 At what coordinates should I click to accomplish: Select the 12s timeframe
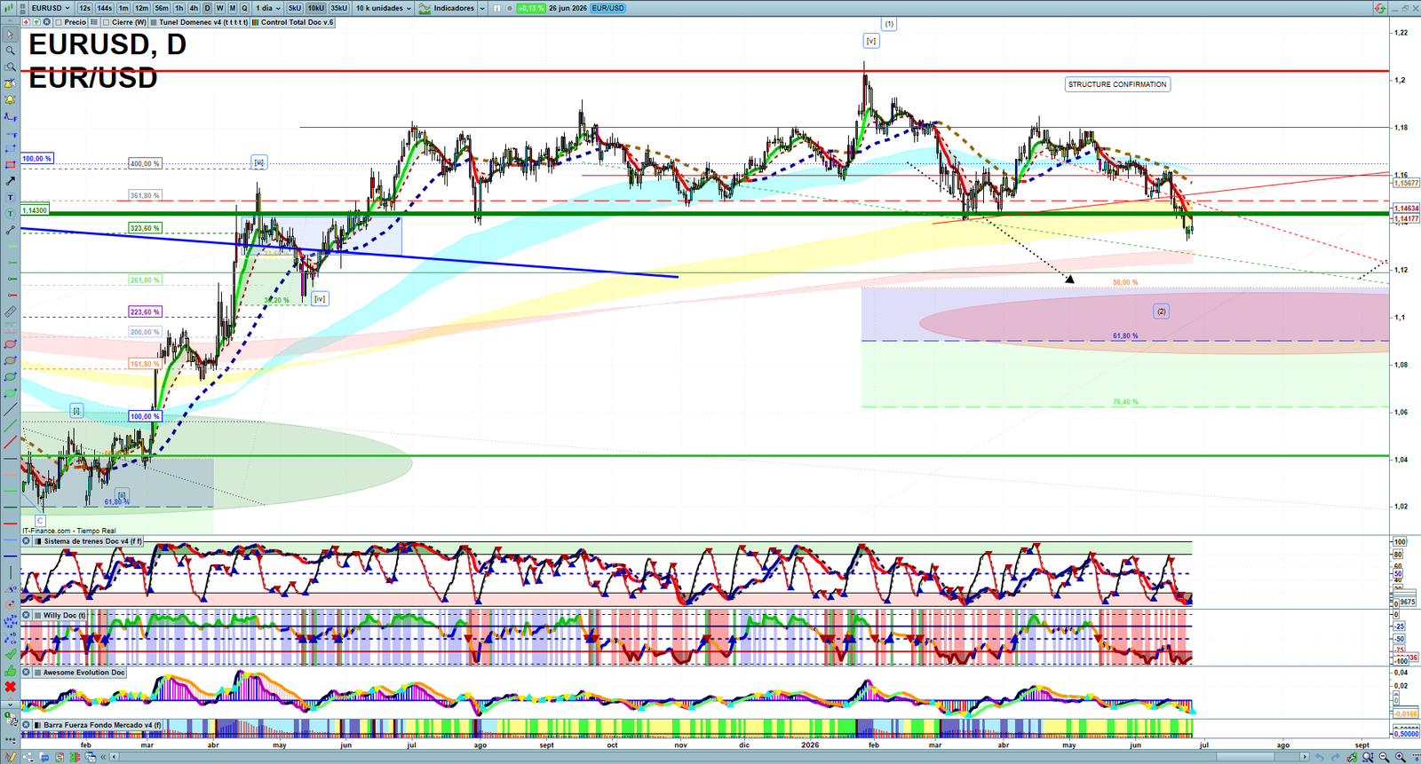click(x=84, y=8)
